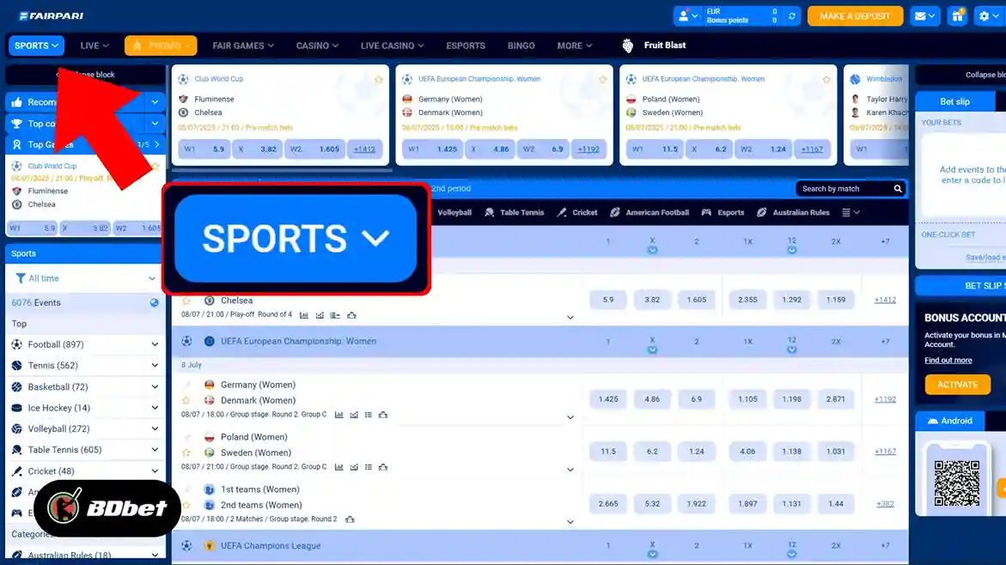Launch the Fruit Blast game
Image resolution: width=1006 pixels, height=565 pixels.
655,46
